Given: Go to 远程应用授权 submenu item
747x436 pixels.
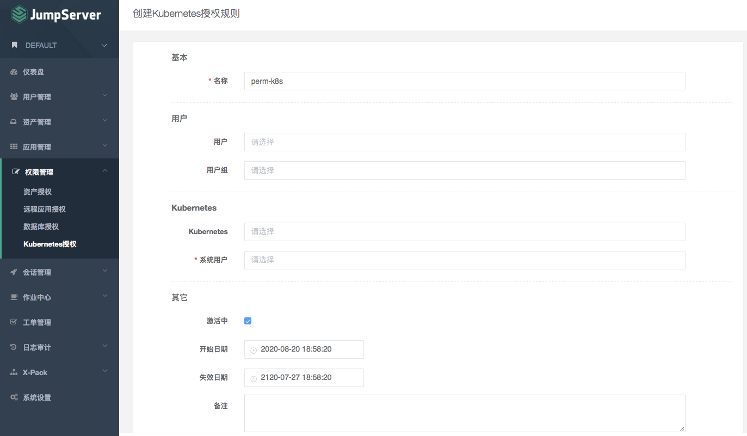Looking at the screenshot, I should [x=45, y=209].
